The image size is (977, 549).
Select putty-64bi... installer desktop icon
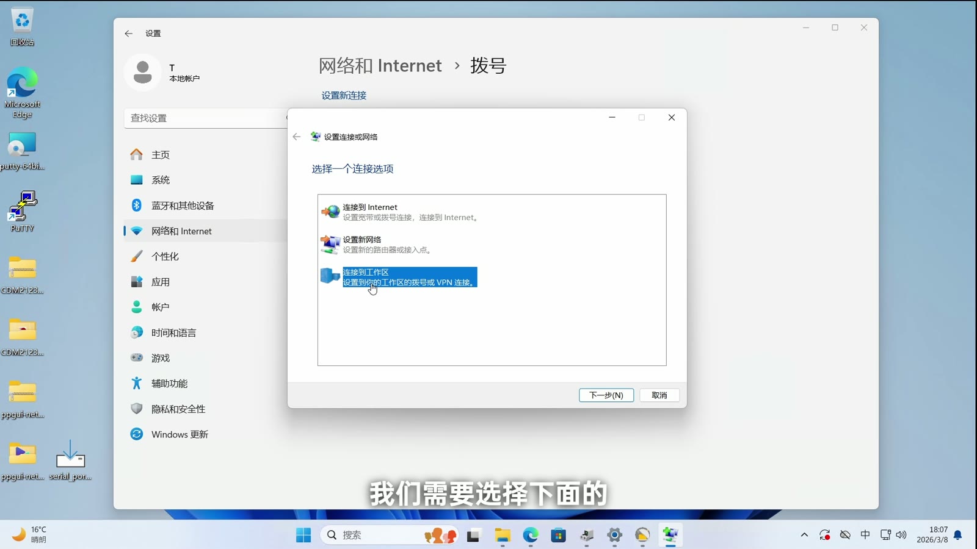22,151
